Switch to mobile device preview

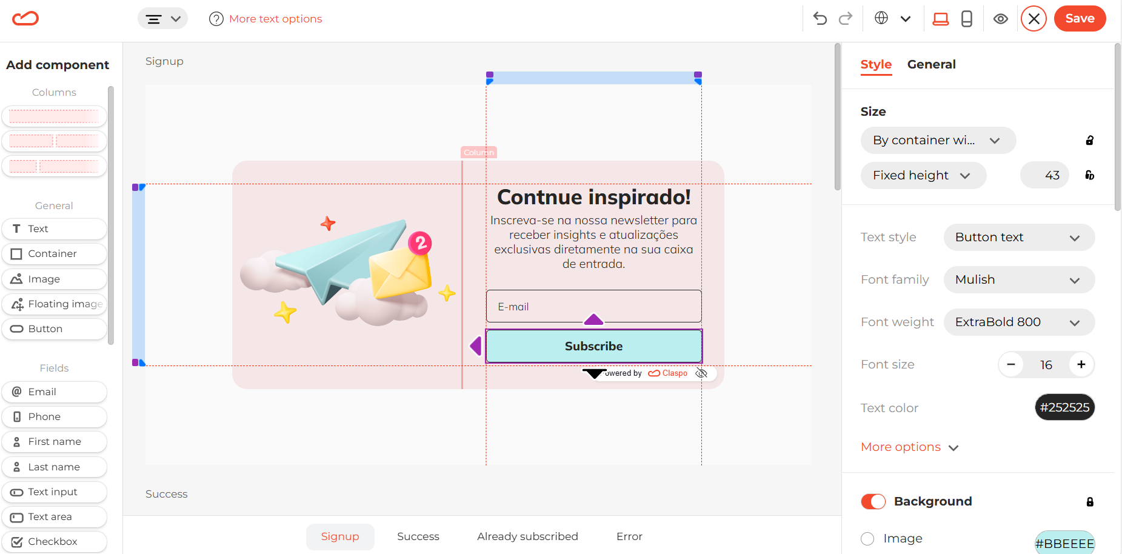(x=967, y=19)
